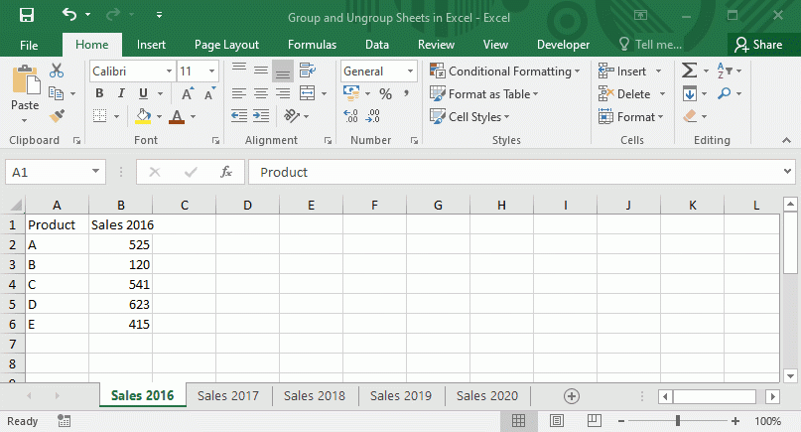The width and height of the screenshot is (801, 432).
Task: Open the Formulas ribbon tab
Action: (x=312, y=45)
